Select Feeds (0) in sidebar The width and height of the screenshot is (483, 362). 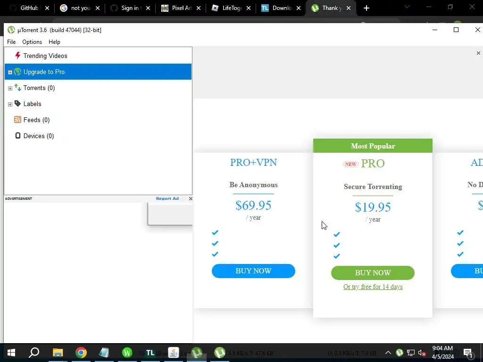click(x=98, y=120)
